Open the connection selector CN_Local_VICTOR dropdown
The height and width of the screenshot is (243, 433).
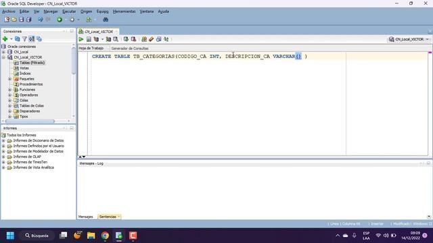coord(409,39)
